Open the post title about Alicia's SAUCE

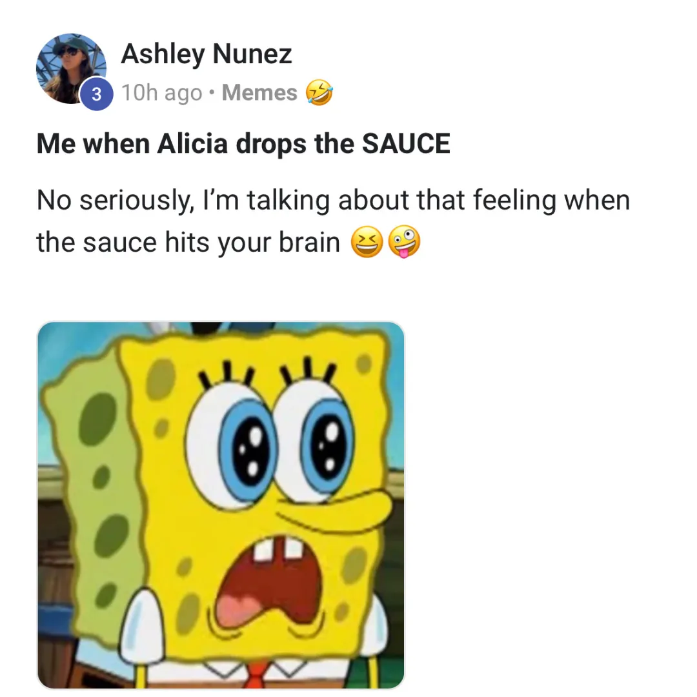(x=243, y=144)
